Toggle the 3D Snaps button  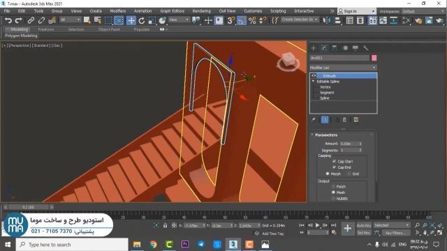(231, 20)
